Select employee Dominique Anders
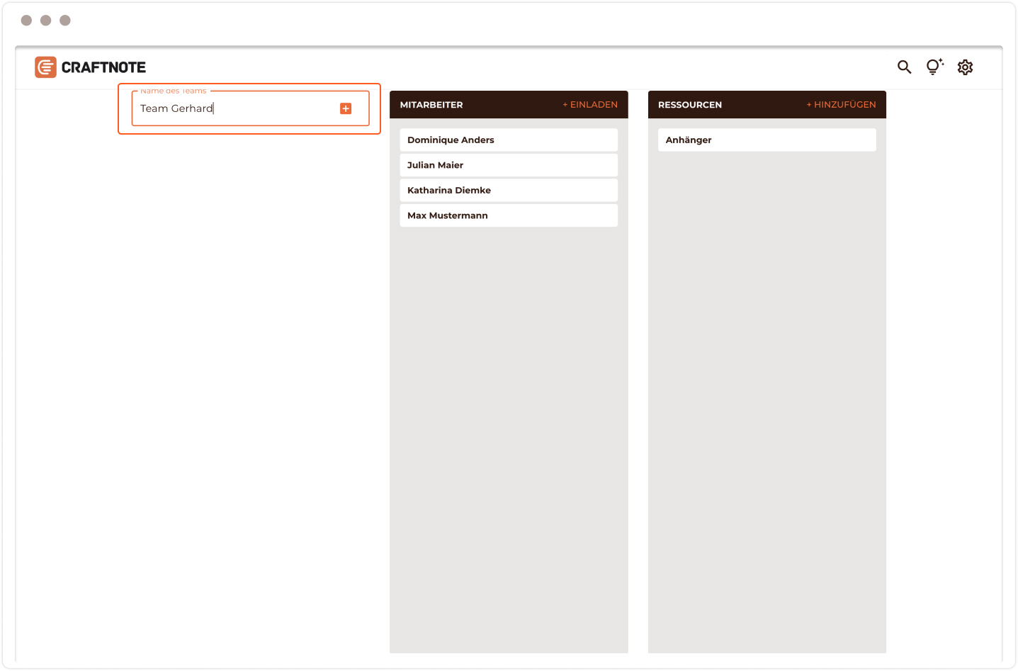Image resolution: width=1018 pixels, height=671 pixels. [x=509, y=140]
